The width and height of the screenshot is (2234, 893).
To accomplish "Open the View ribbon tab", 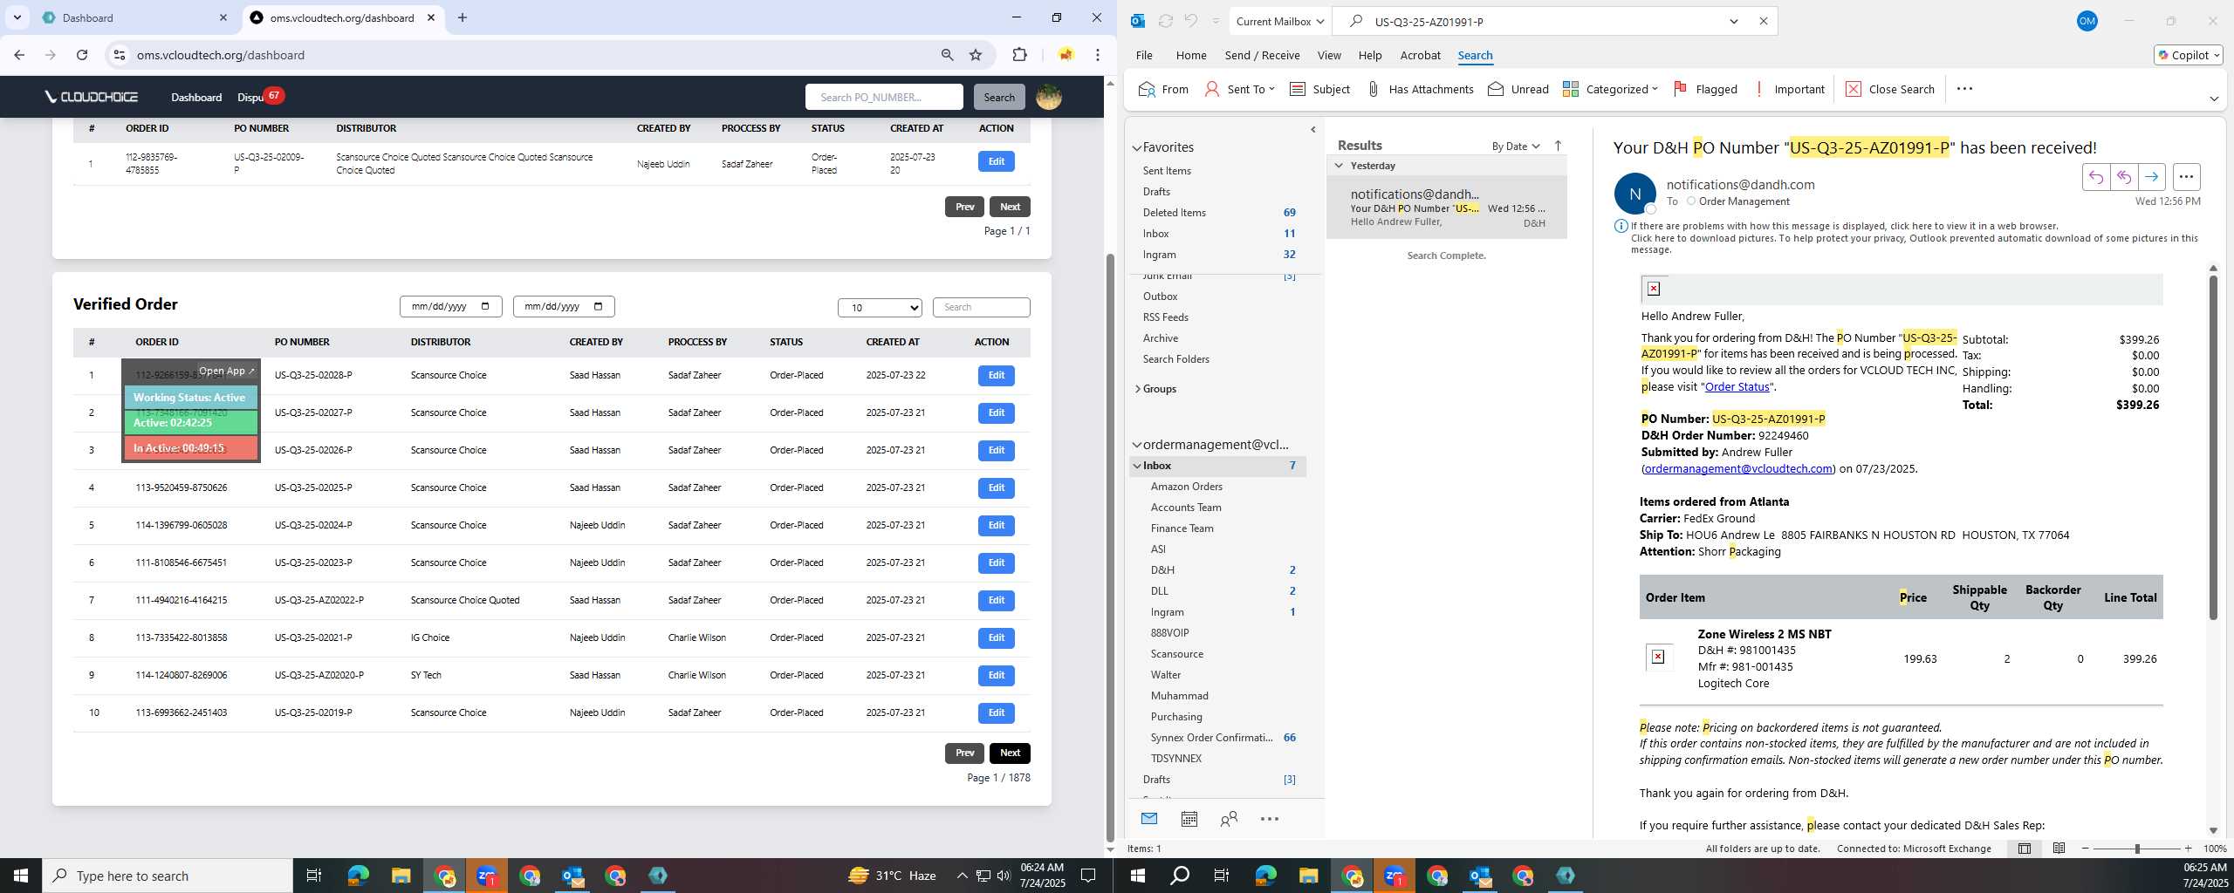I will point(1329,55).
